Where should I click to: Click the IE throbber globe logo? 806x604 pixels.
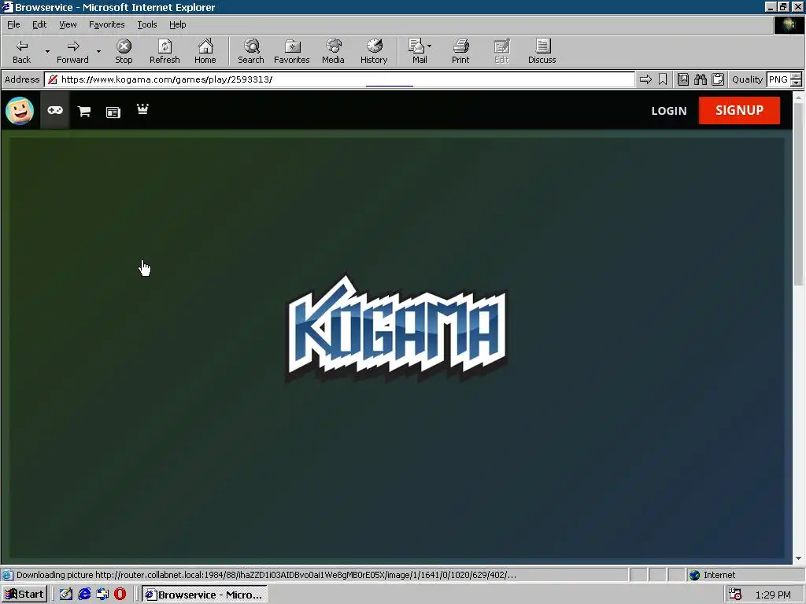pos(789,24)
